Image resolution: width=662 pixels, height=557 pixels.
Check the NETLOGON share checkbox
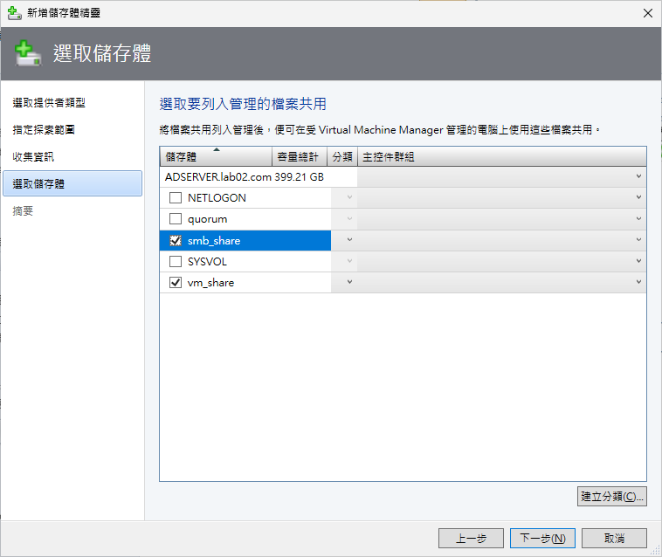[x=176, y=198]
